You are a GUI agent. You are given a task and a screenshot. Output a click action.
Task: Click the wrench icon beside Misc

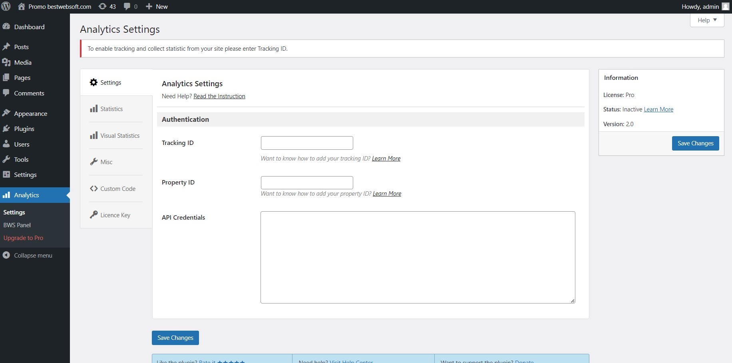coord(93,162)
